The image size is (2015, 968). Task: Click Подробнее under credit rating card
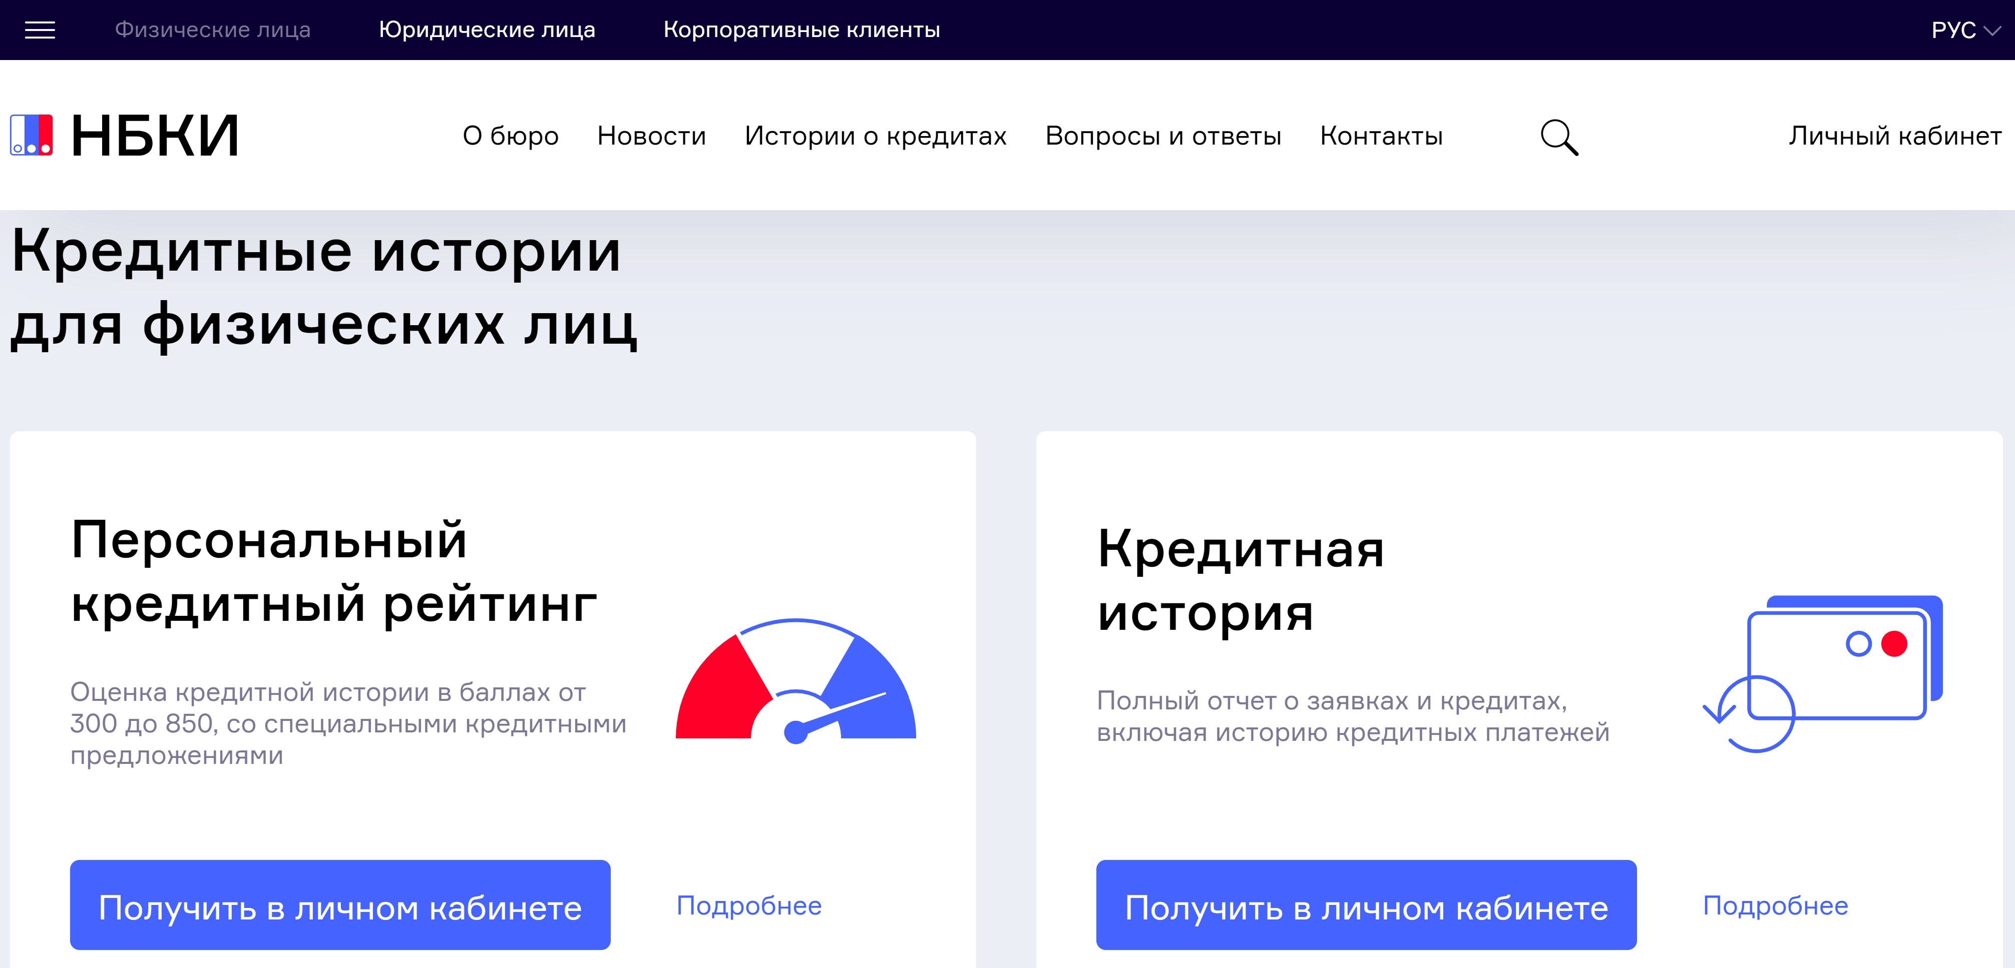748,905
